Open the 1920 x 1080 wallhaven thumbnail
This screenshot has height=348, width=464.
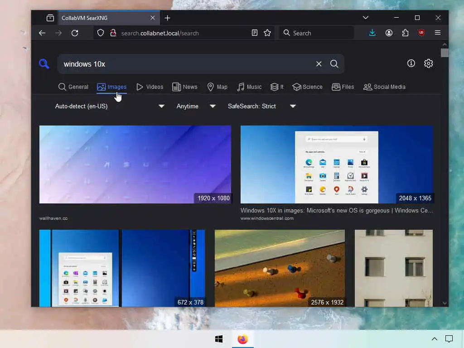pyautogui.click(x=135, y=164)
